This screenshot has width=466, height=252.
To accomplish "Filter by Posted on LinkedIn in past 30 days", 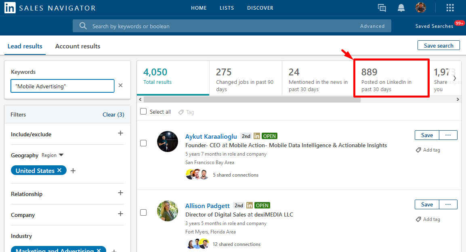I will (x=391, y=78).
